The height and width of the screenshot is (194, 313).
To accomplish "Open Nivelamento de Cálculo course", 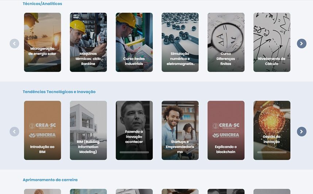I will pos(272,42).
